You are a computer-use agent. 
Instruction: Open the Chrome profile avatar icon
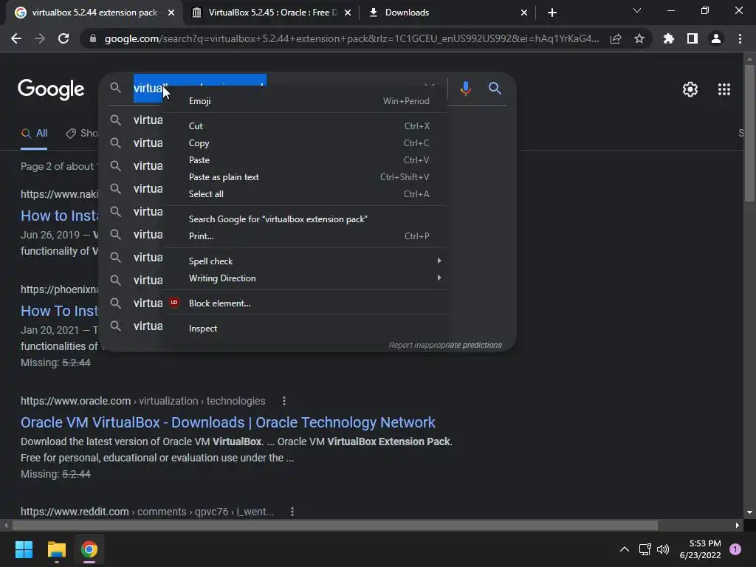[716, 38]
